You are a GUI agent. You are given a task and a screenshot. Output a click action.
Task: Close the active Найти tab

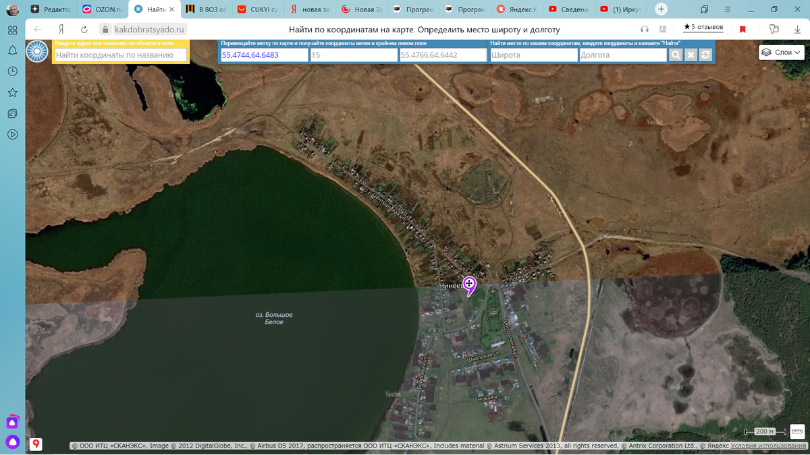pyautogui.click(x=171, y=9)
